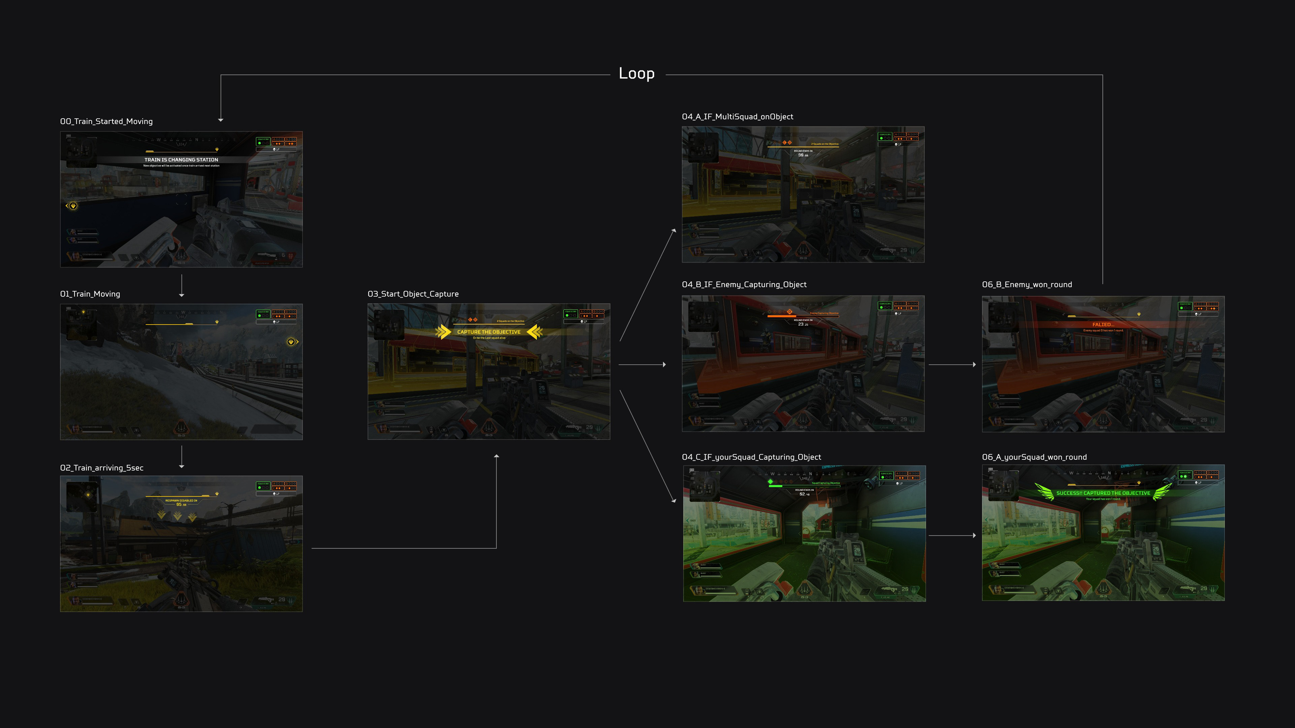Screen dimensions: 1295x728
Task: Click ultimate ability icon in 02_Train_arriving_5sec frame
Action: 181,599
